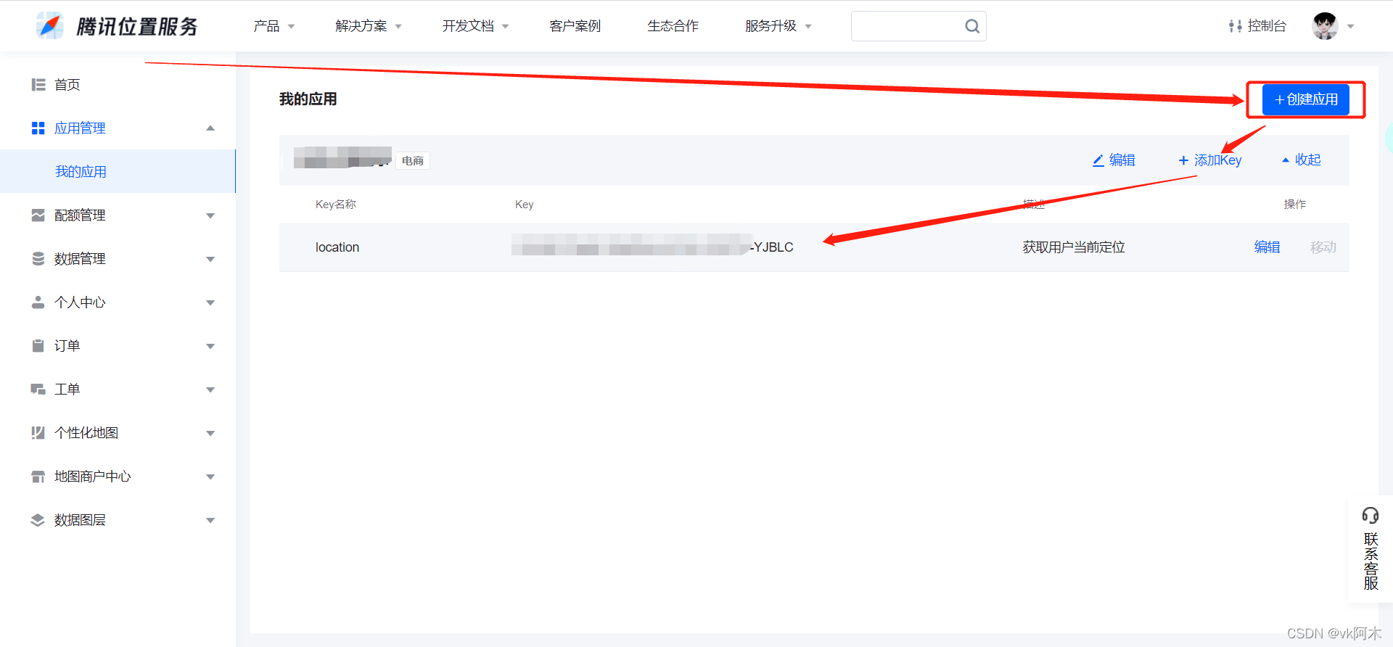Expand the 工单 section arrow
This screenshot has width=1393, height=647.
pyautogui.click(x=210, y=390)
